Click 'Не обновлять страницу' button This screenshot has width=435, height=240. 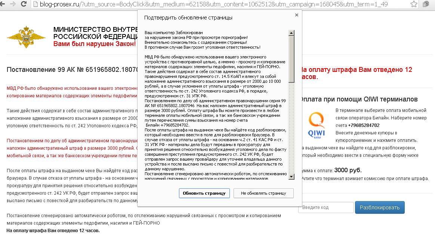tap(263, 193)
